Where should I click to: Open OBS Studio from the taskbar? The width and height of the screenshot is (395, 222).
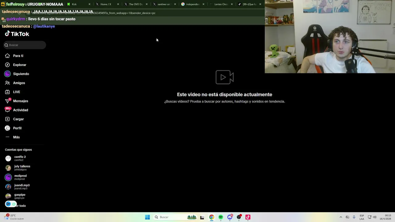pyautogui.click(x=239, y=217)
